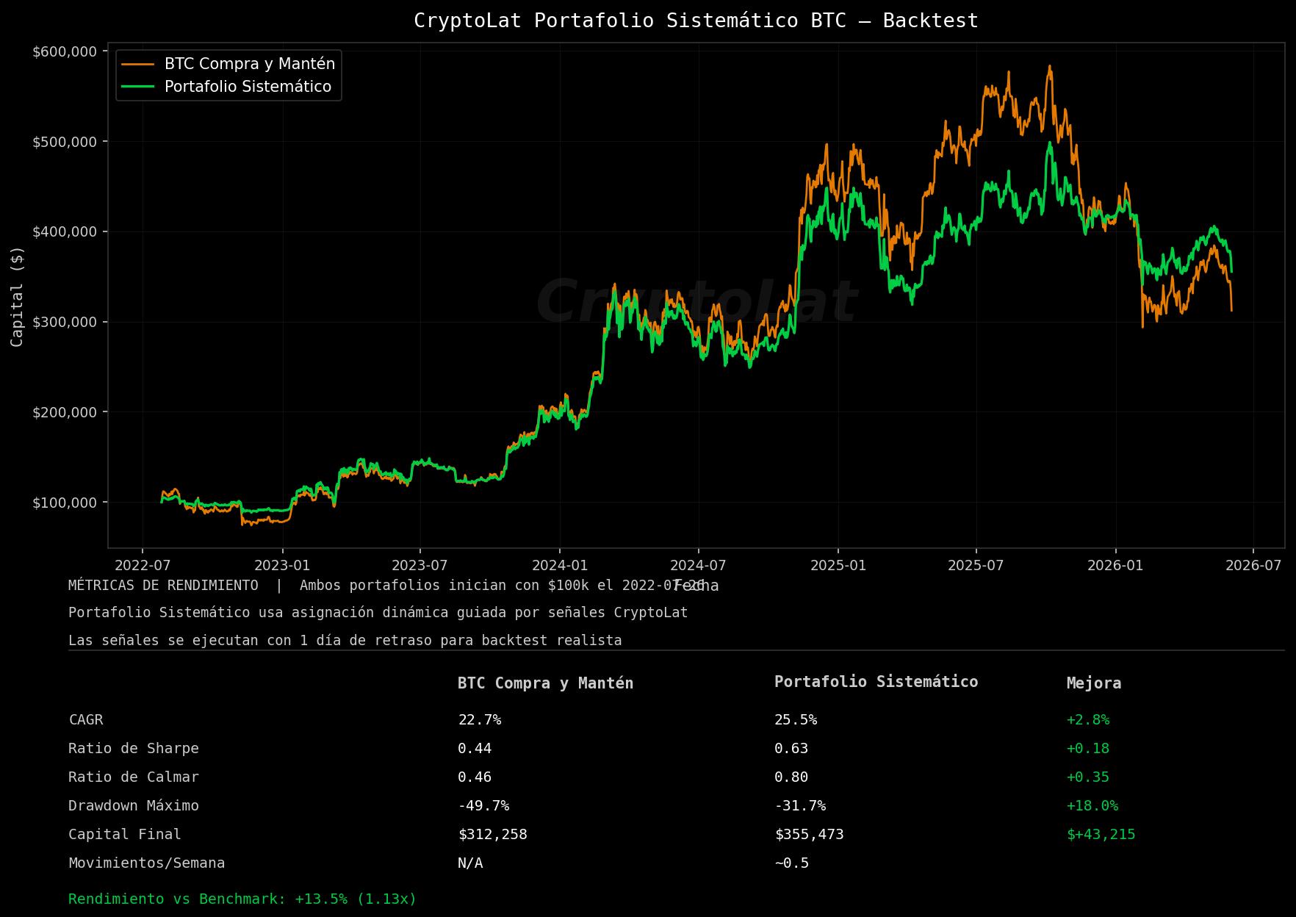Pick the Sharpe improvement "+0.18"

[x=1088, y=749]
